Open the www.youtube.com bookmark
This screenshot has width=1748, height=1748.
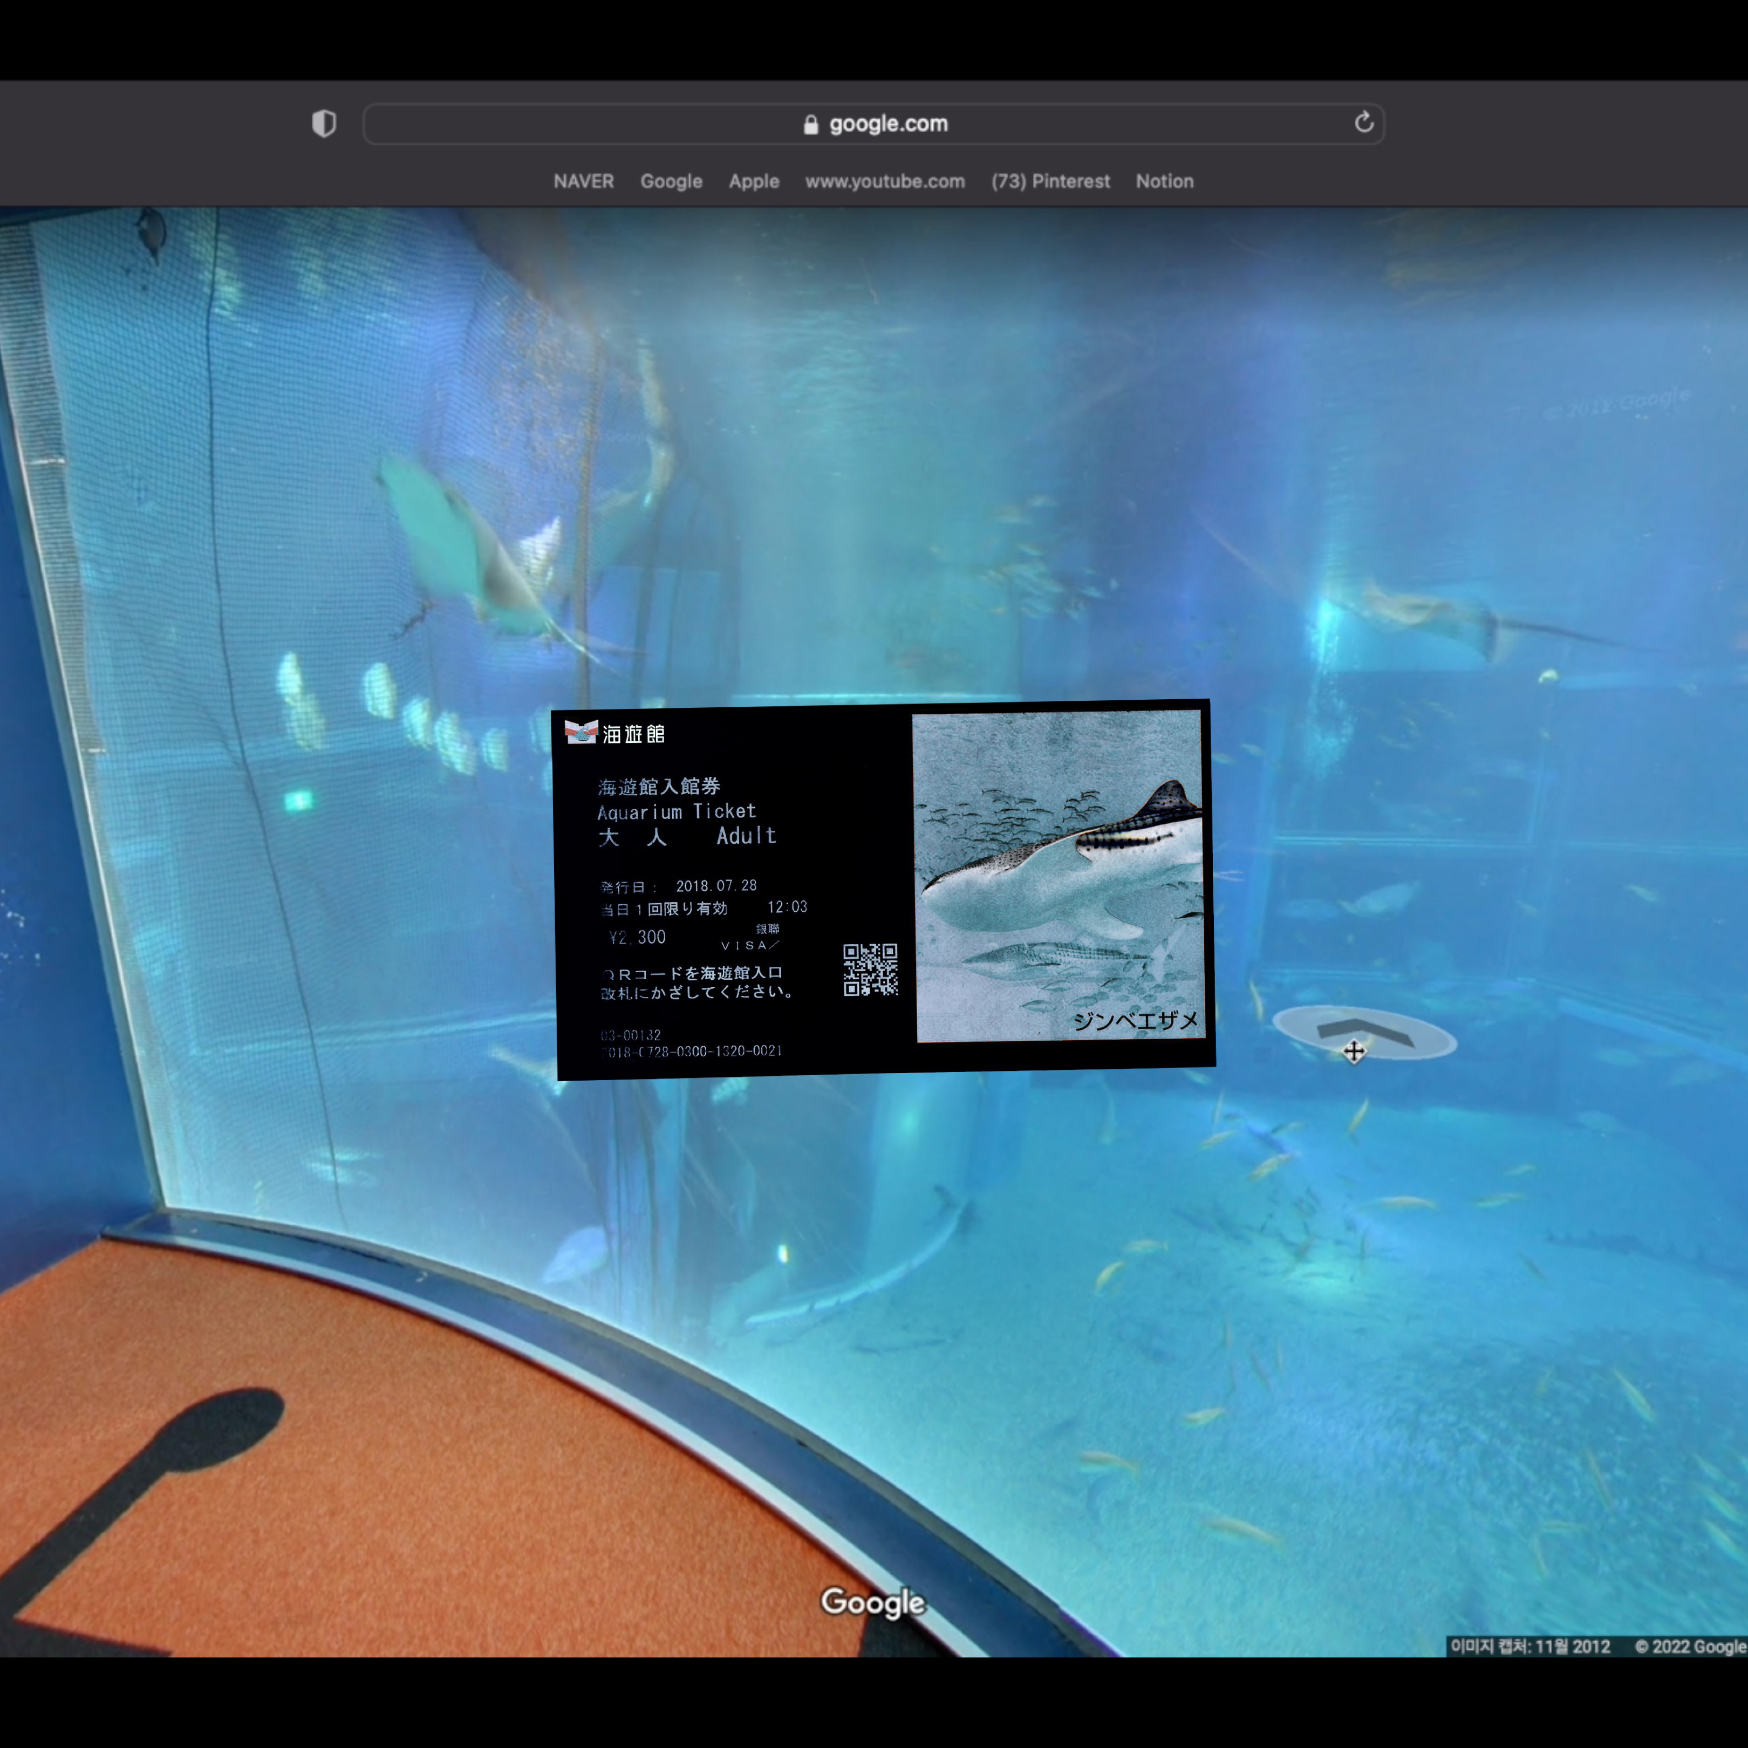pos(885,181)
